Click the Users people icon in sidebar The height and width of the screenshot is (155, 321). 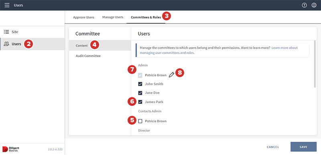pyautogui.click(x=7, y=44)
